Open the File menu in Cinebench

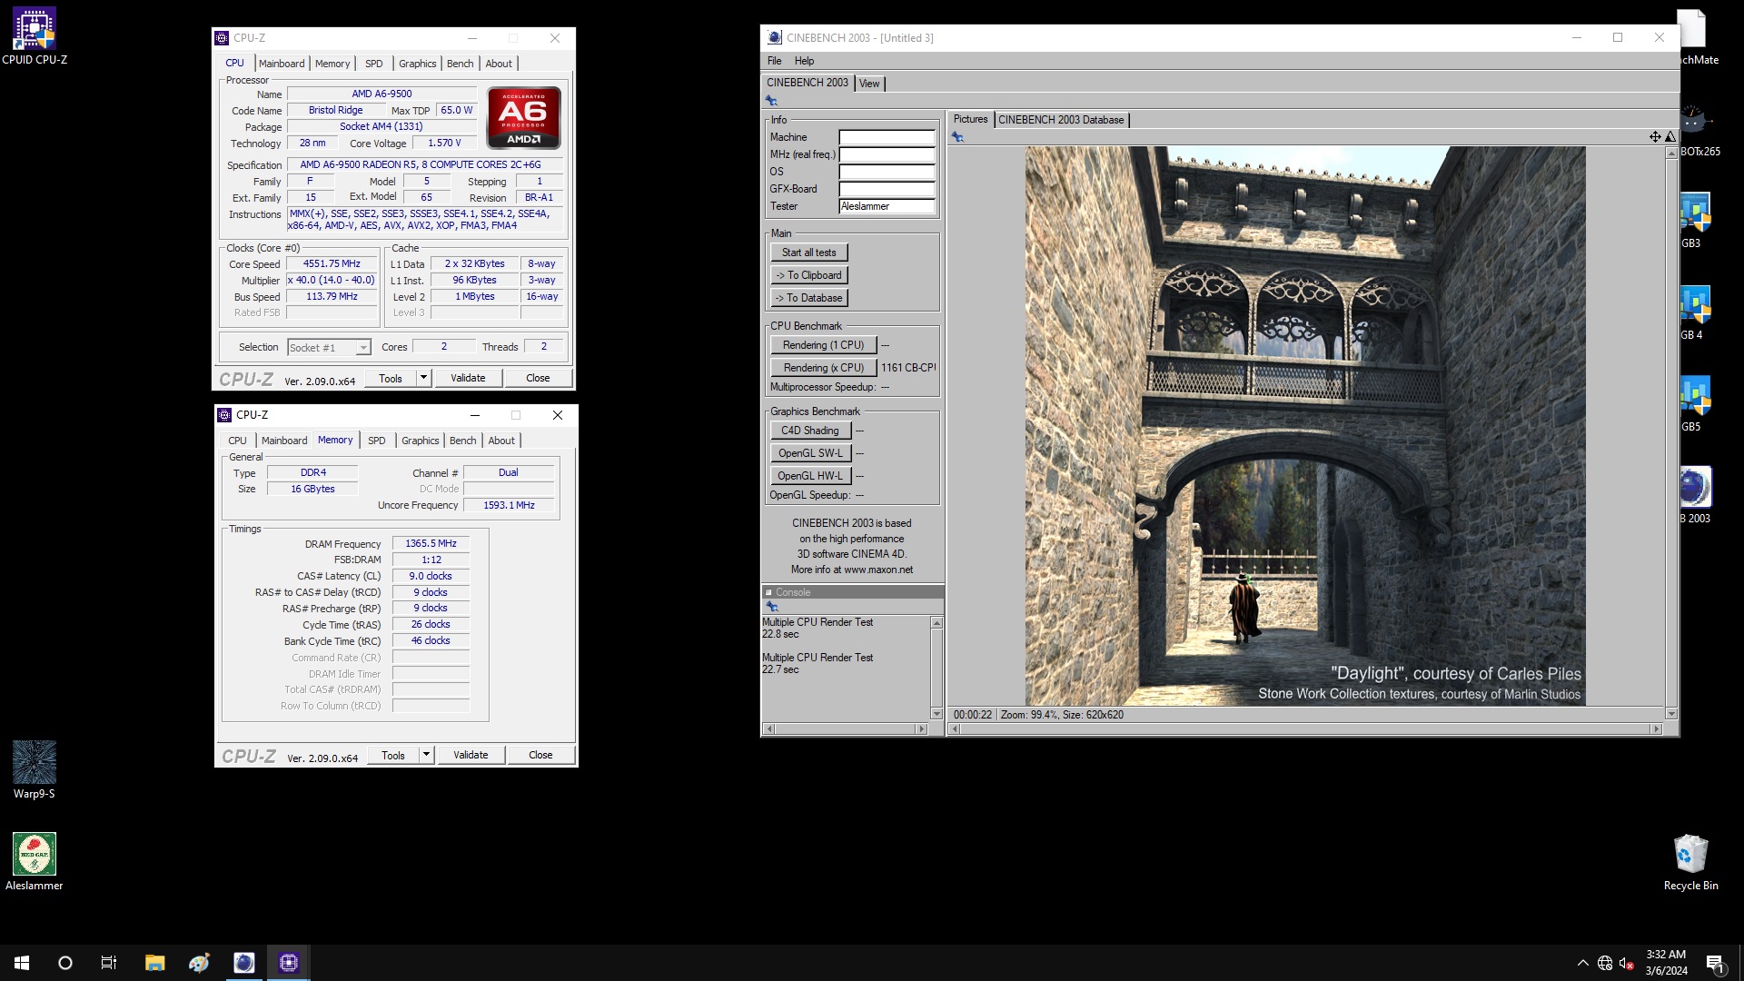774,61
